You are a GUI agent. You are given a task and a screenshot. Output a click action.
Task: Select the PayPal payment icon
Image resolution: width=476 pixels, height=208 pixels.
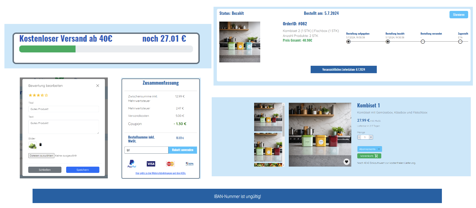[x=132, y=164]
